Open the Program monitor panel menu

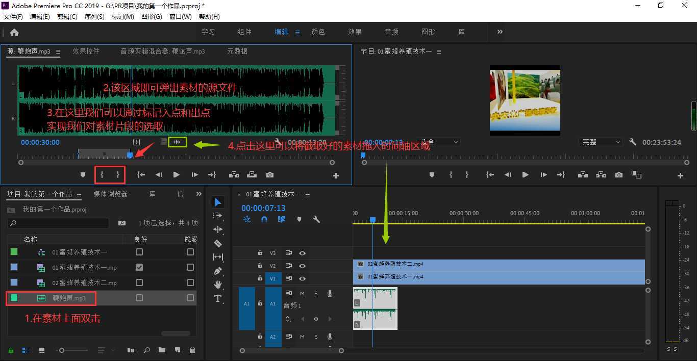(439, 51)
